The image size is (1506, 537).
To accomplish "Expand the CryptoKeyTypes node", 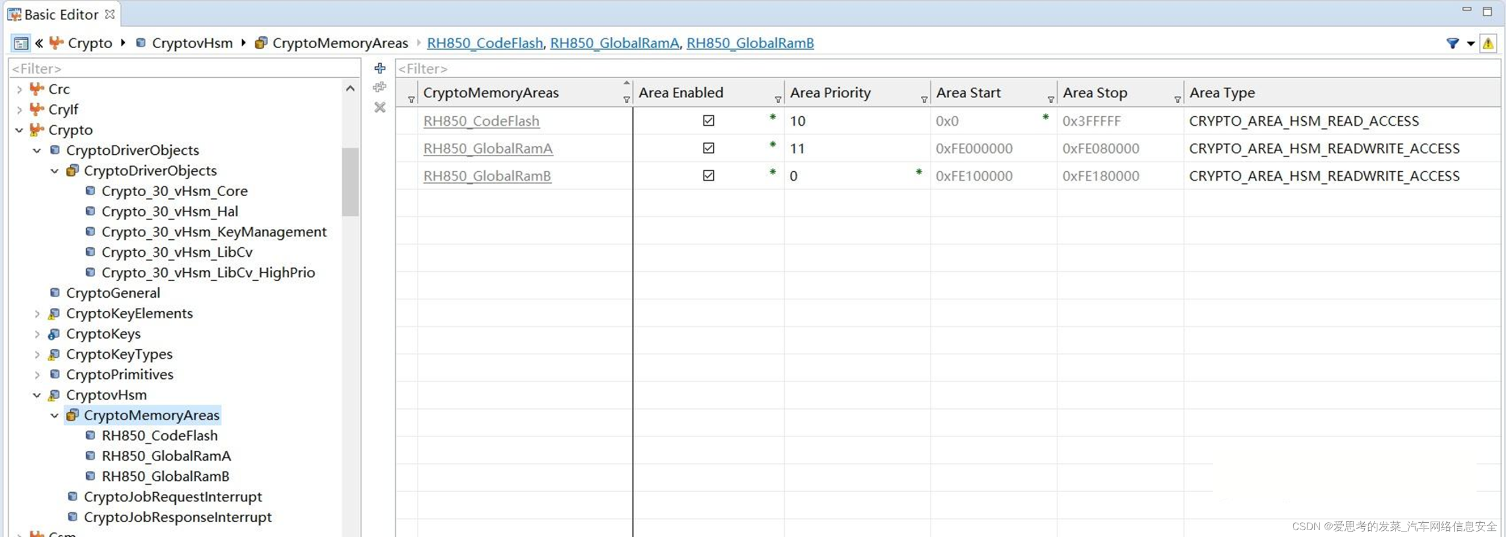I will click(37, 354).
